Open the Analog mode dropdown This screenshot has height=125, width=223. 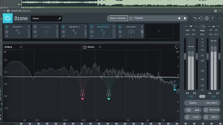click(13, 47)
